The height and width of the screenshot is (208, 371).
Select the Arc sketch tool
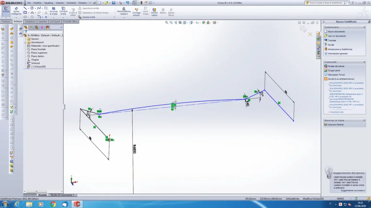tap(32, 12)
